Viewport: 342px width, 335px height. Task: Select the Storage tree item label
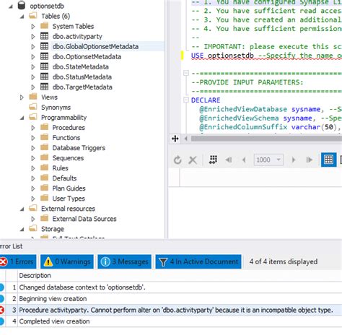[53, 229]
